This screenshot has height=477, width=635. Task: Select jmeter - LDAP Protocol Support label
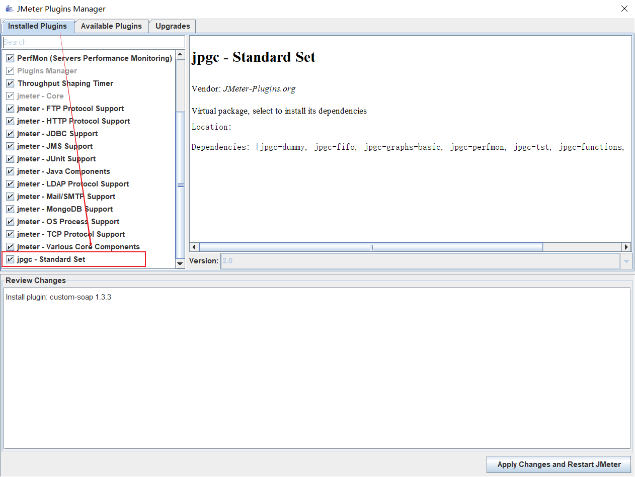(73, 184)
